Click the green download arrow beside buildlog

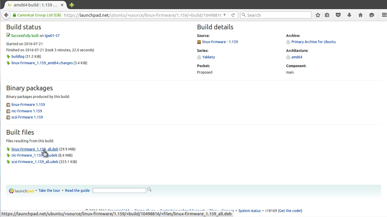(x=8, y=57)
